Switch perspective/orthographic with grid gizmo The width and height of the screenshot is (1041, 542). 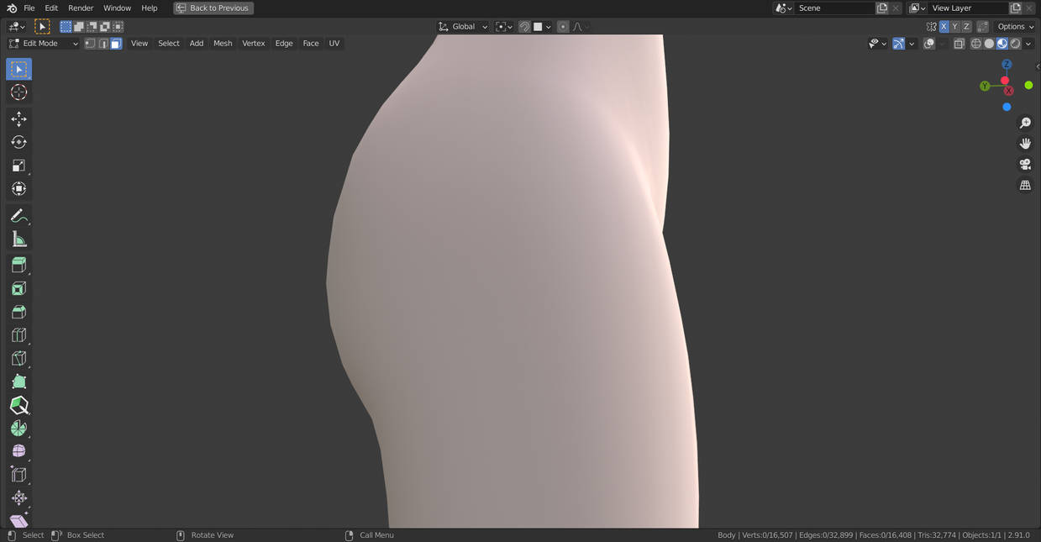1025,185
